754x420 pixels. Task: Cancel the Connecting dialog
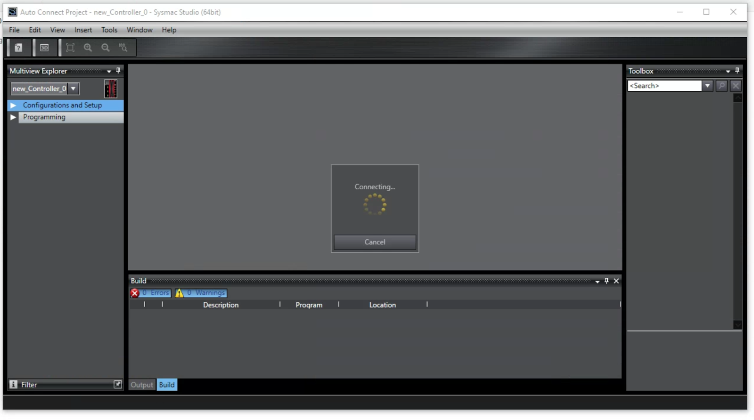pos(375,242)
